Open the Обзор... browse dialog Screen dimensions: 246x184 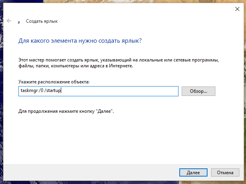(x=199, y=91)
